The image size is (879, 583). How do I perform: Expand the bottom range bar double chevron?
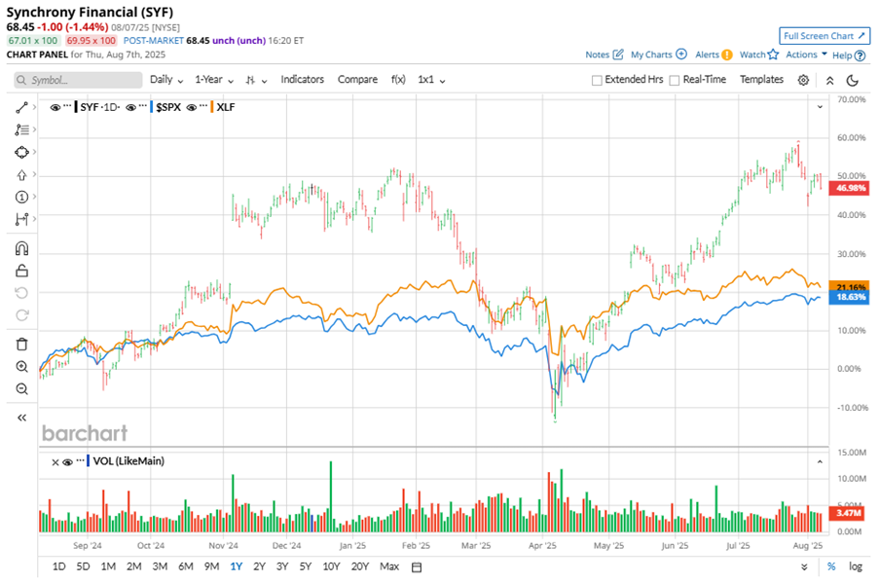coord(804,567)
